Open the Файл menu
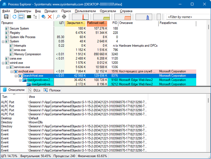The image size is (211, 159). [6, 11]
